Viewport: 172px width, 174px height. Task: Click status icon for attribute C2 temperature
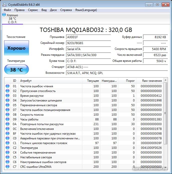[x=7, y=148]
